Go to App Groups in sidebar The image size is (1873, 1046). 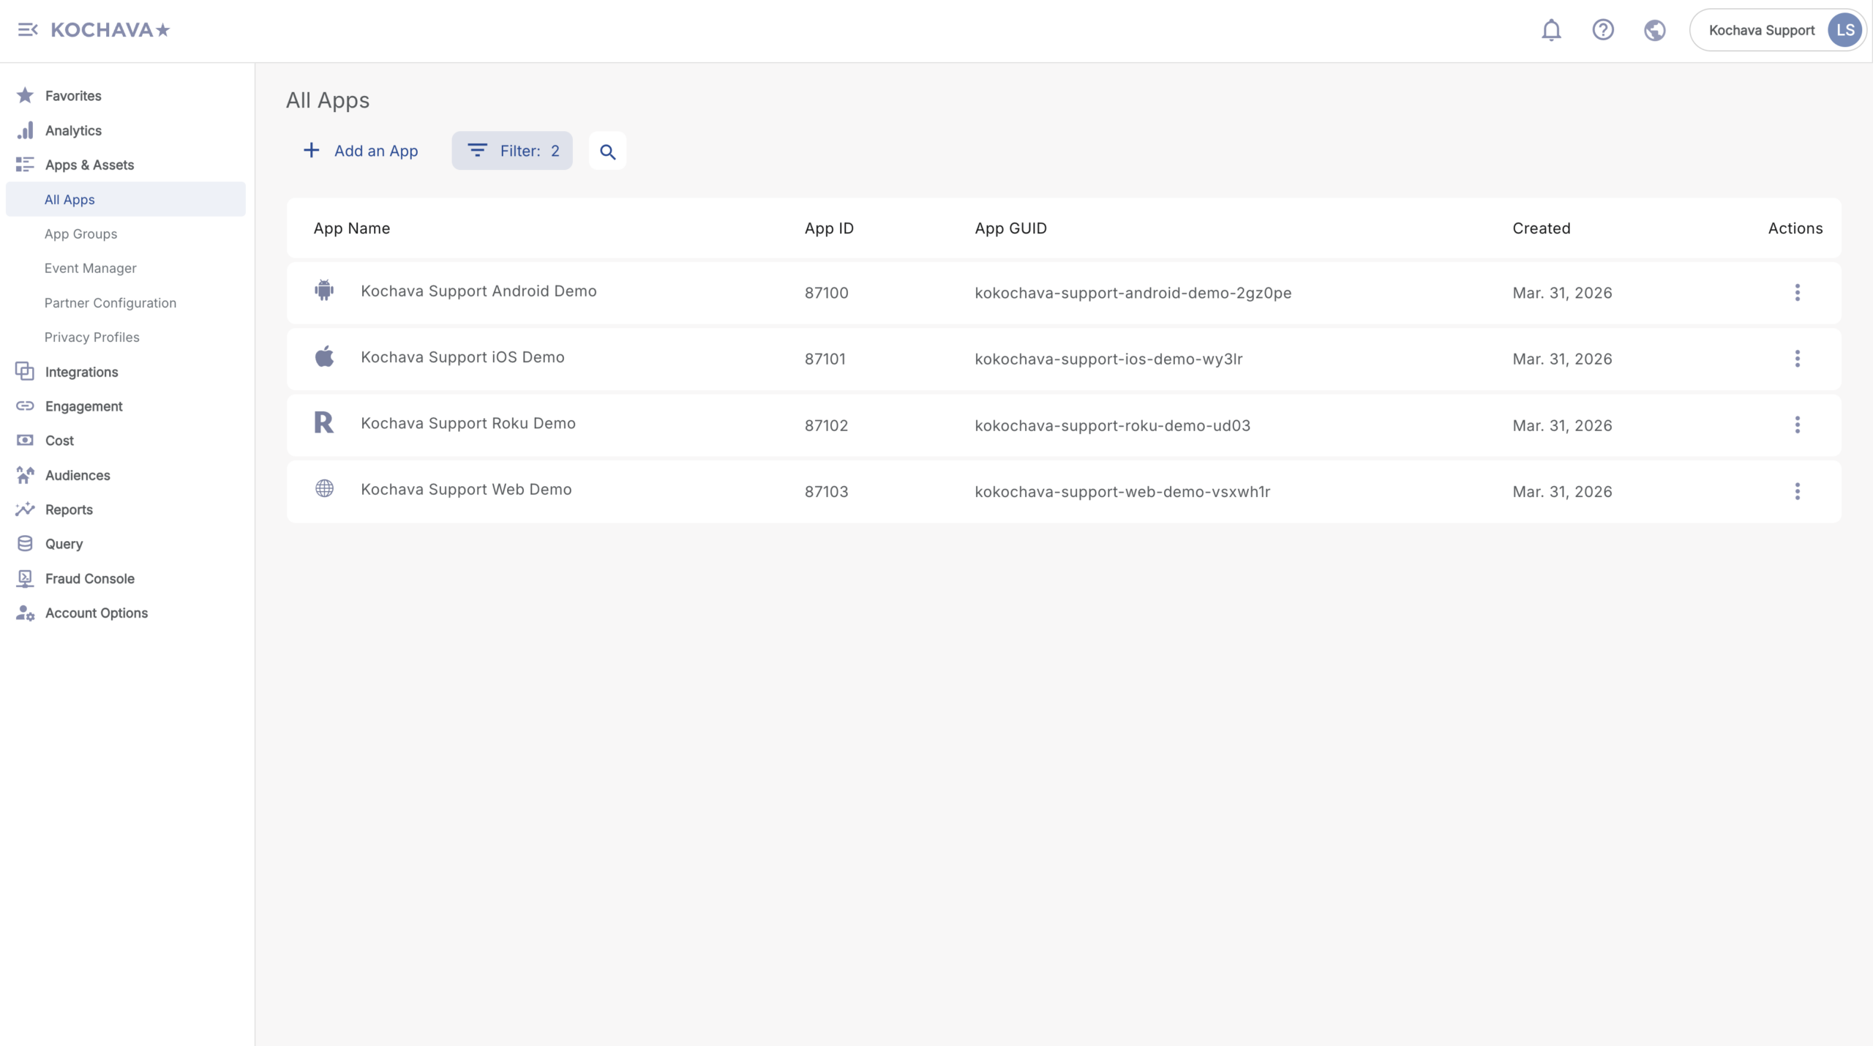click(x=80, y=234)
